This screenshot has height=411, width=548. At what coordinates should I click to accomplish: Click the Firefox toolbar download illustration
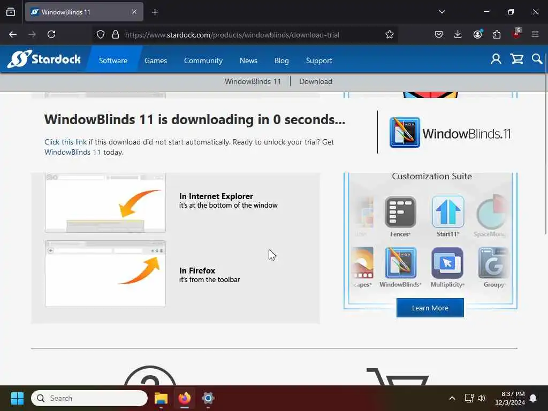coord(105,273)
